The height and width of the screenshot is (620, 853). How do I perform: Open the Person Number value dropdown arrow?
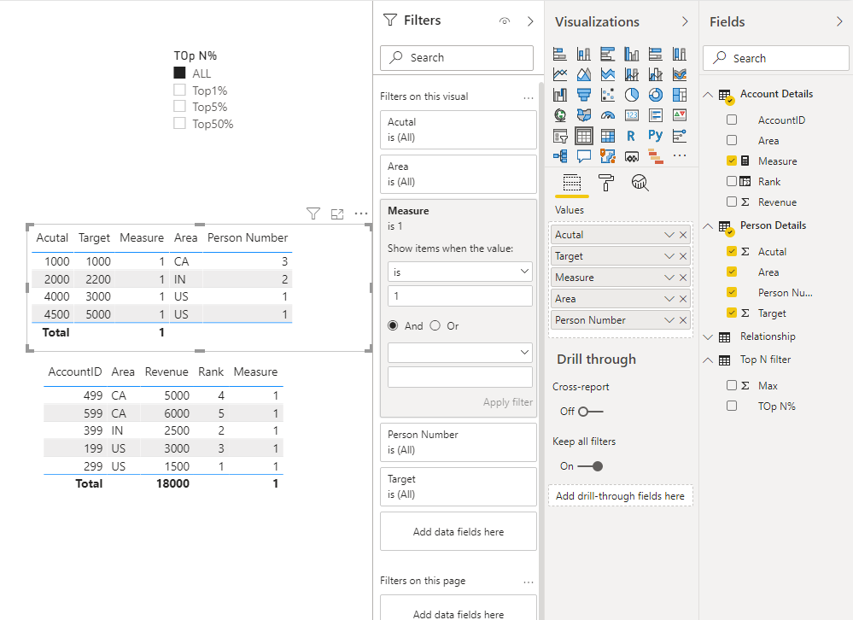(x=669, y=320)
